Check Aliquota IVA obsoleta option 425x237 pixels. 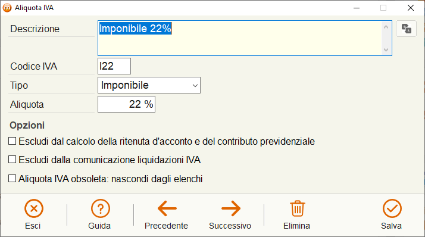coord(12,179)
